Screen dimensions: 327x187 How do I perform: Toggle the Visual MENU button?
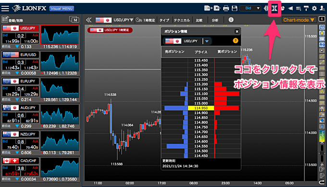[62, 9]
